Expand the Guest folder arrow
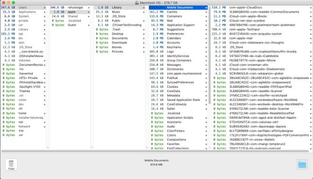 (89, 25)
